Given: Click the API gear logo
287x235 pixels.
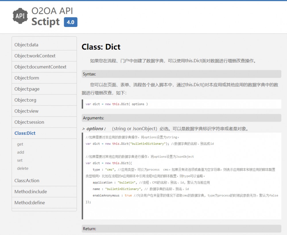Looking at the screenshot, I should tap(20, 16).
